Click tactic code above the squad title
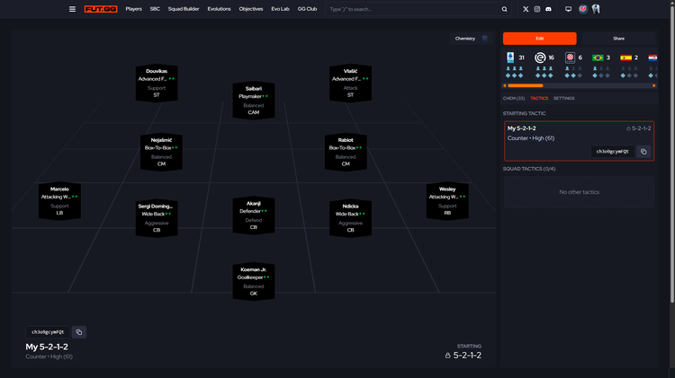 [48, 332]
